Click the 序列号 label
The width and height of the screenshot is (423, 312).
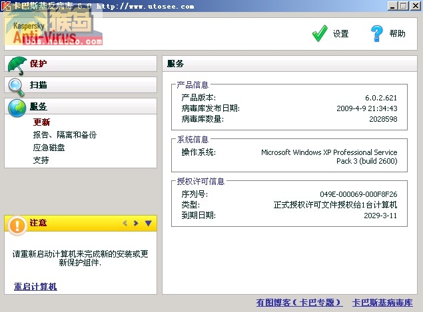point(195,194)
